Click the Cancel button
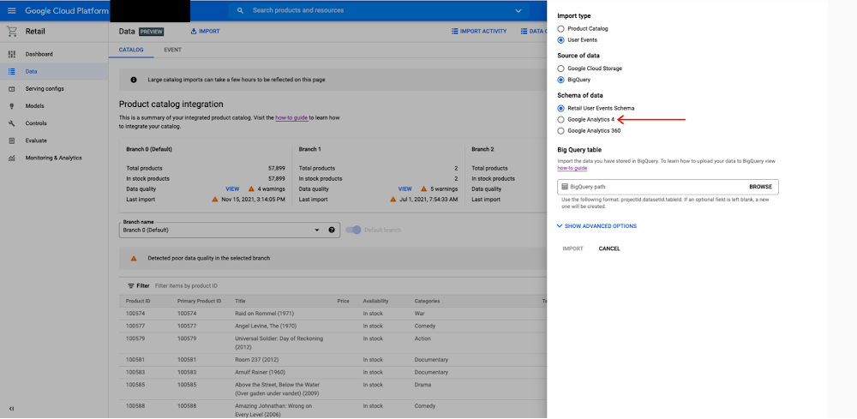This screenshot has height=419, width=857. coord(609,248)
